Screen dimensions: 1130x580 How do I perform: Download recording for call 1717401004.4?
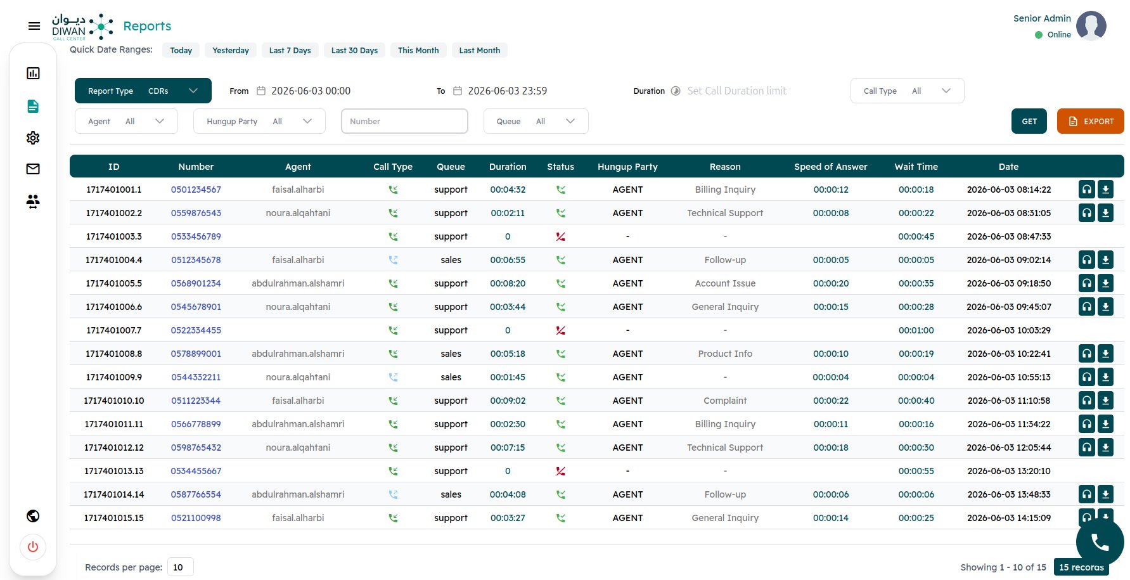pyautogui.click(x=1105, y=260)
